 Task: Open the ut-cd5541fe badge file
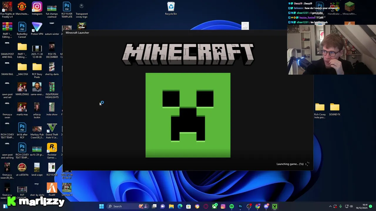click(22, 170)
